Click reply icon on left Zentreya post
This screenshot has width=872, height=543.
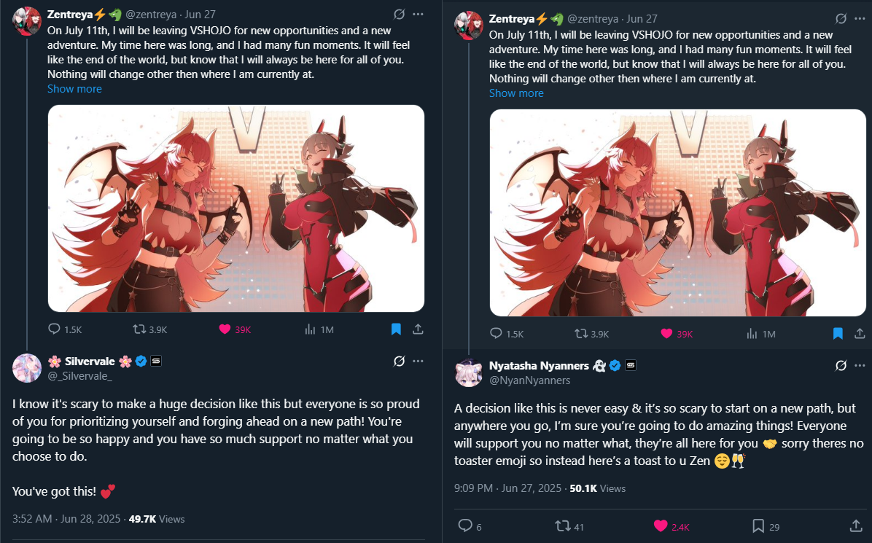54,329
